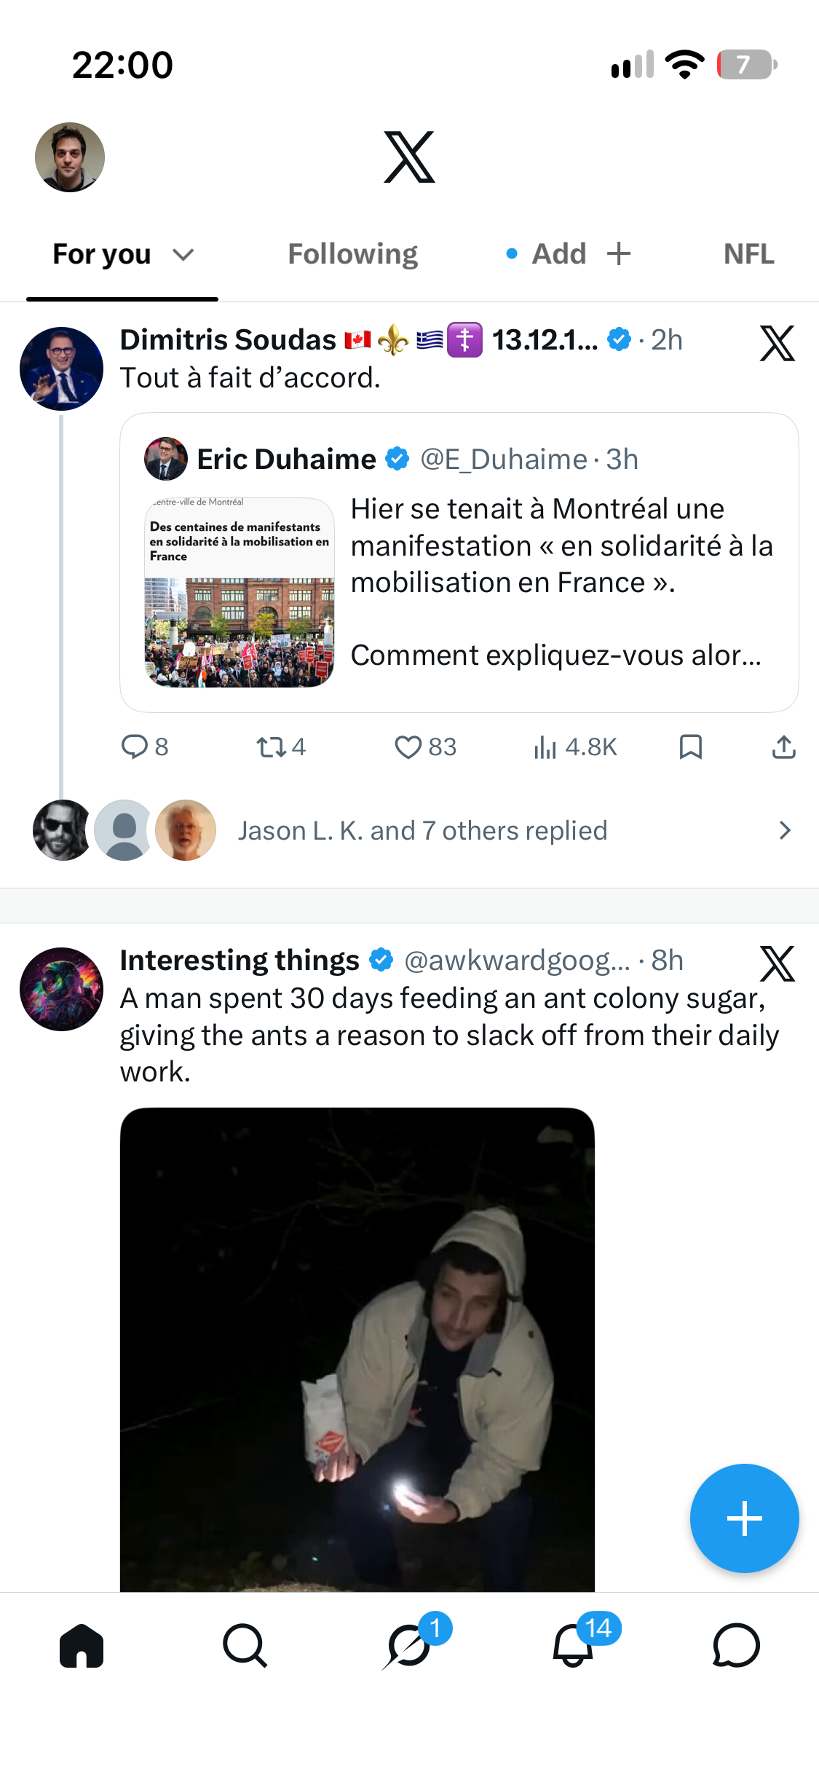Open Search with magnifier icon
The image size is (819, 1774).
245,1645
